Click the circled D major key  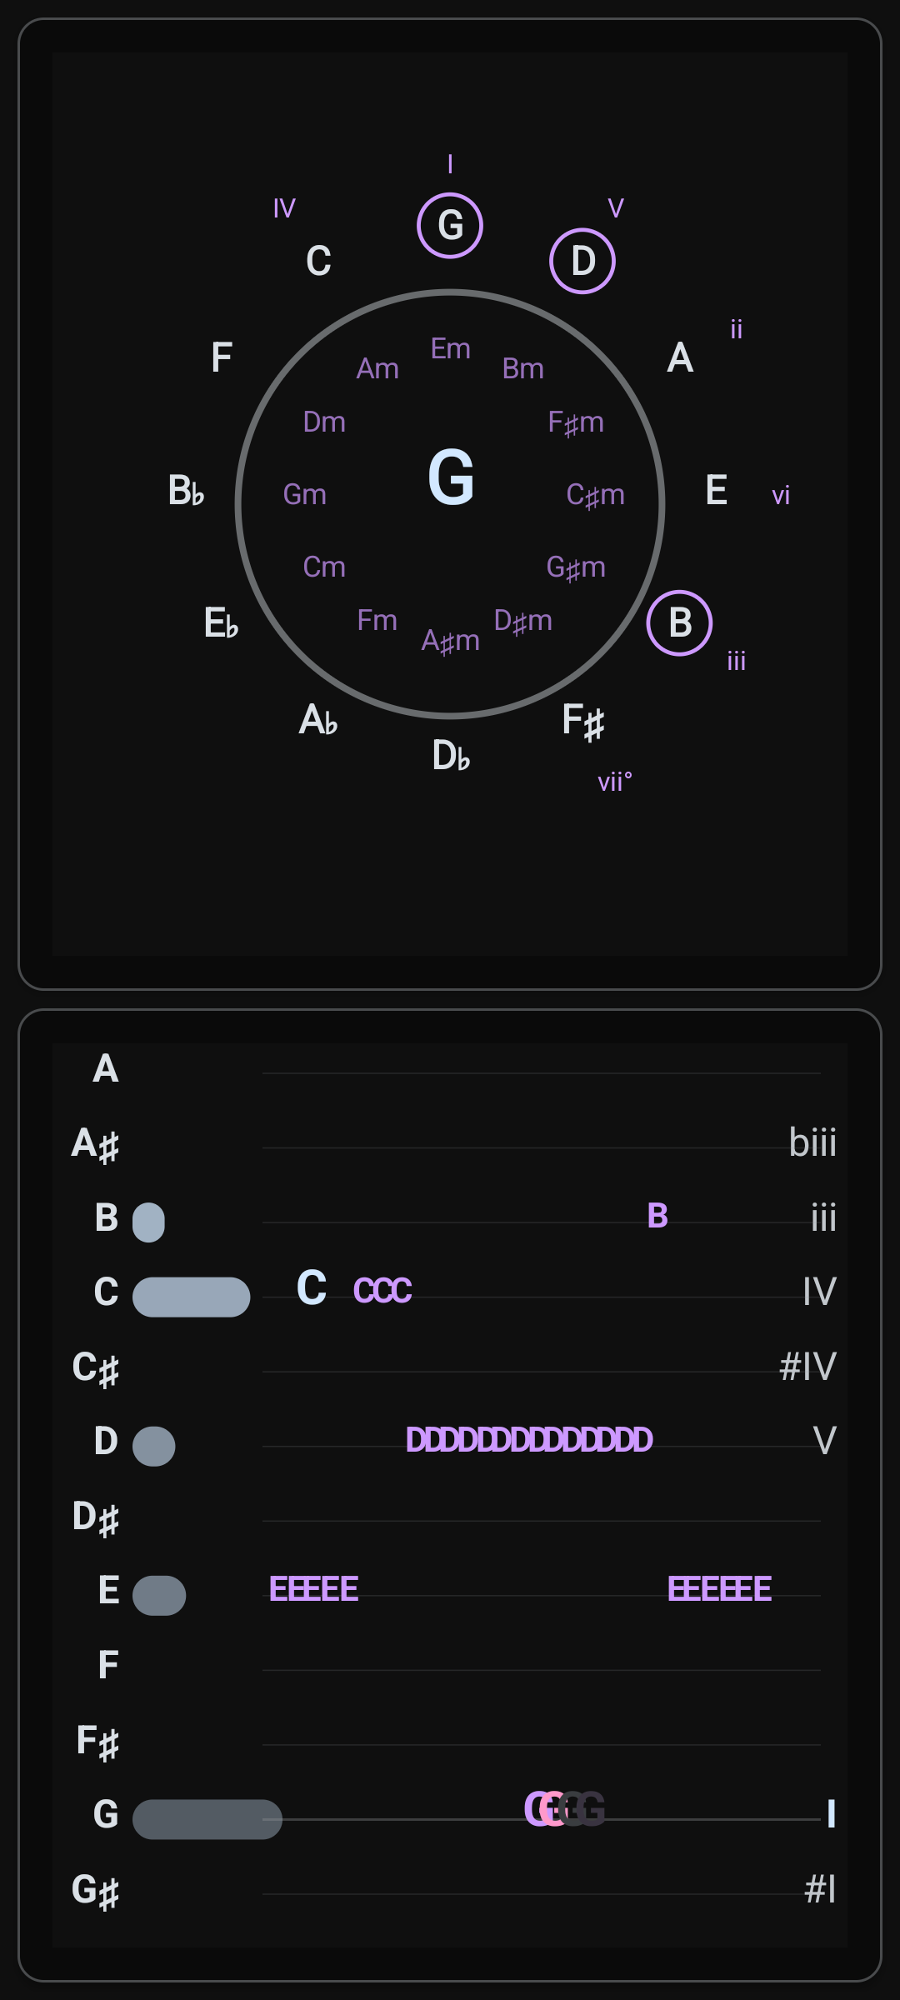pos(582,261)
